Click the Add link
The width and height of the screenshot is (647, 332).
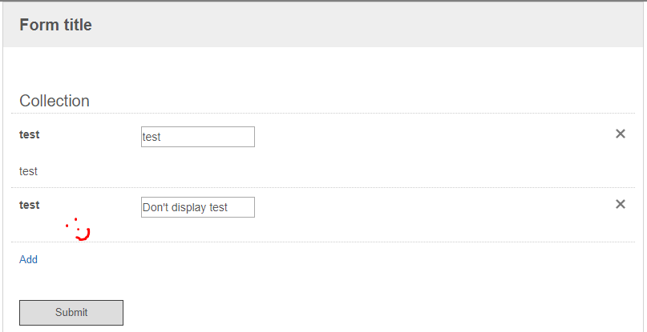(28, 259)
